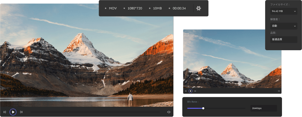Click the large video progress bar
This screenshot has height=117, width=302.
click(x=95, y=112)
